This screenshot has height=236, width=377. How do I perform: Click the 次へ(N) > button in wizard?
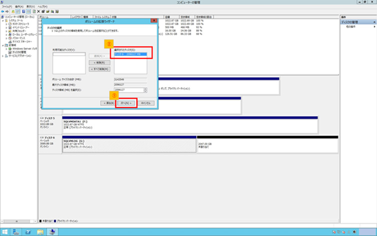pos(126,103)
